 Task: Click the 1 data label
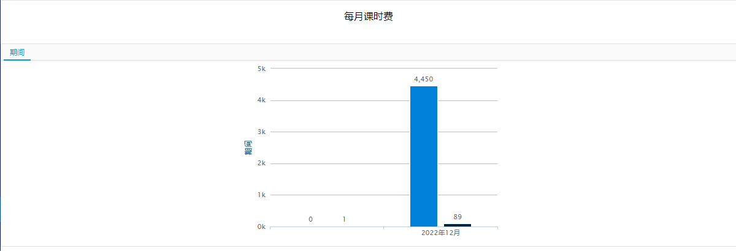point(344,219)
